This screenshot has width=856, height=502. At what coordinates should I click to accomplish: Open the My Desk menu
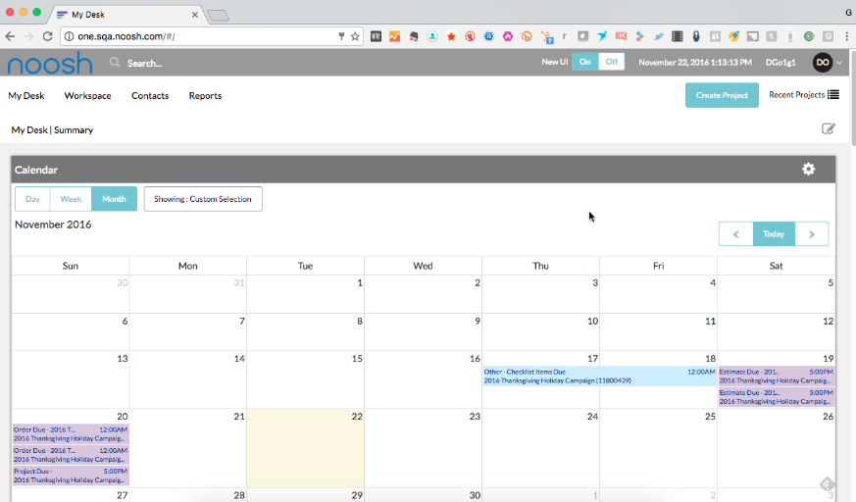click(26, 95)
